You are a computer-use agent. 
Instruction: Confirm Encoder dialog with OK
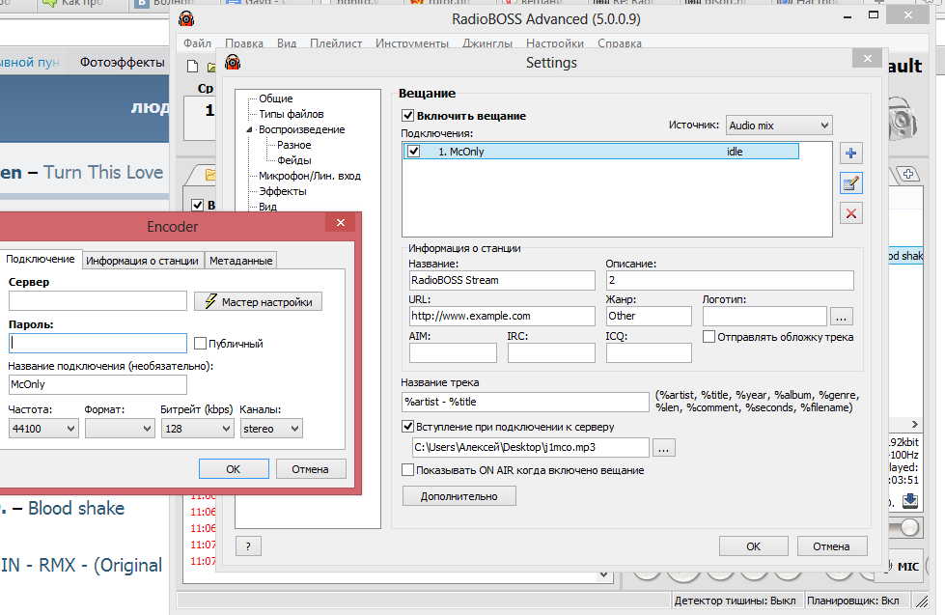(x=234, y=469)
